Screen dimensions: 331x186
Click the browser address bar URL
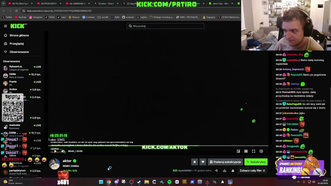coord(59,11)
